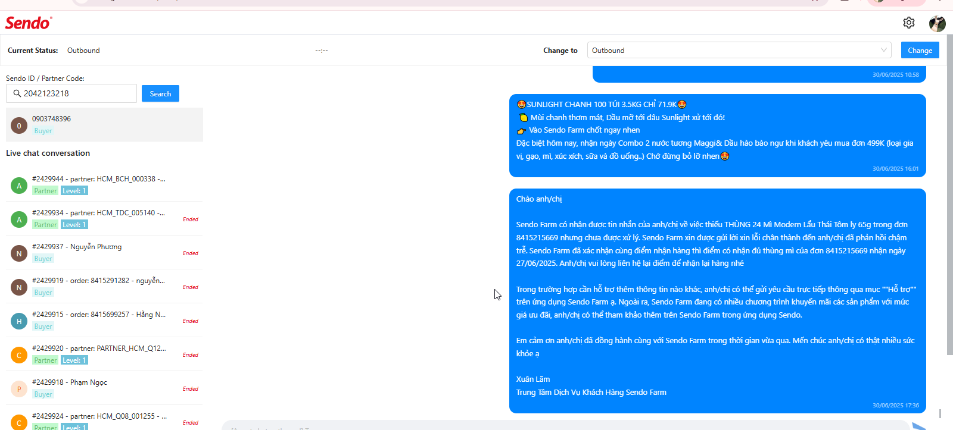This screenshot has height=430, width=953.
Task: Click teal avatar H of chat #2429915
Action: click(19, 321)
